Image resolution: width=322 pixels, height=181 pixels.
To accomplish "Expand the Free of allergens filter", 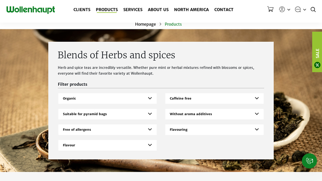I will tap(107, 130).
